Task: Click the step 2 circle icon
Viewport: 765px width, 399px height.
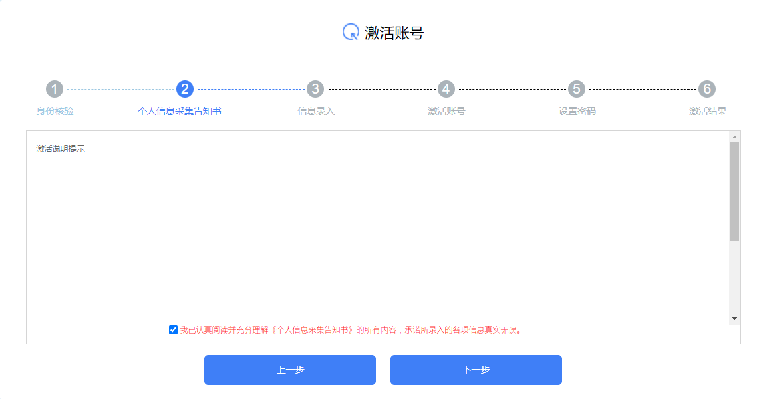Action: (185, 89)
